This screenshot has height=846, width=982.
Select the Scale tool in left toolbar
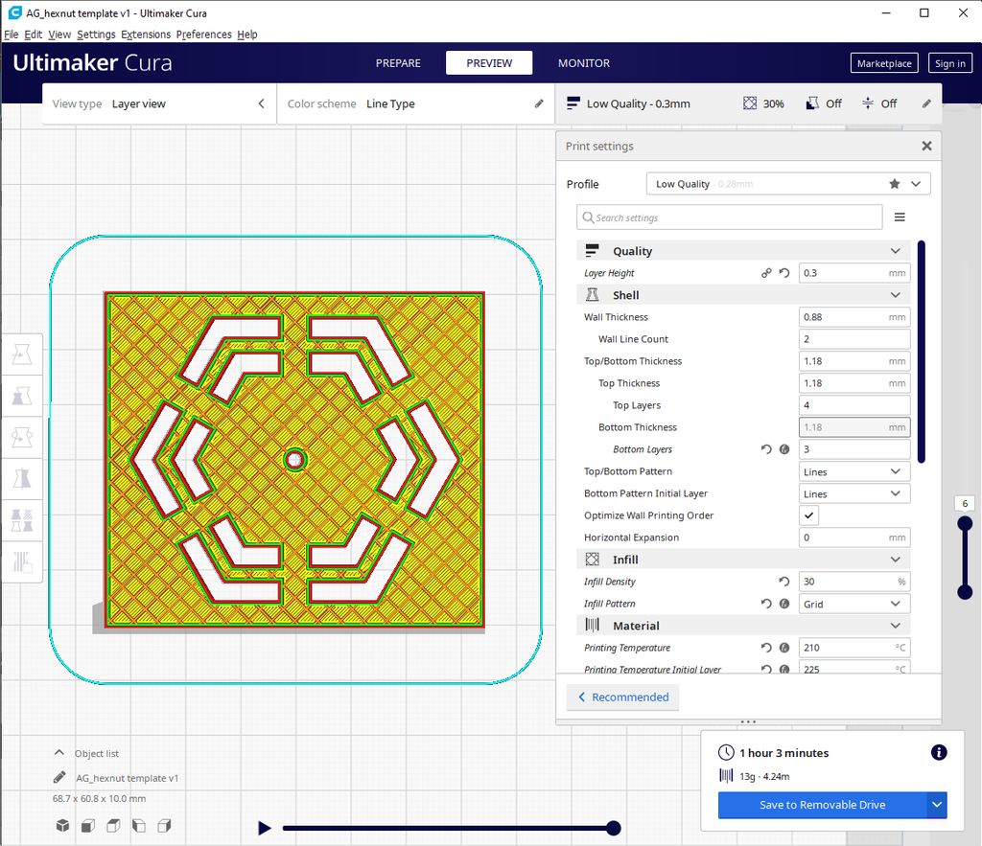(x=22, y=395)
